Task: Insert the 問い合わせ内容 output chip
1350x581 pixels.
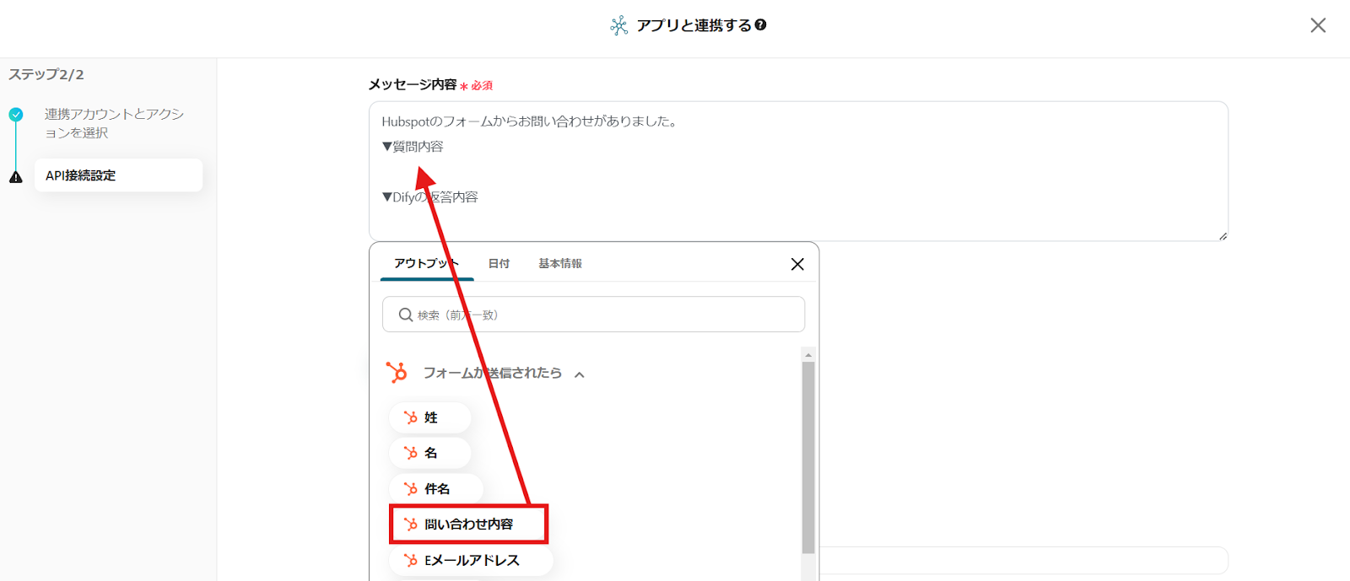Action: 468,525
